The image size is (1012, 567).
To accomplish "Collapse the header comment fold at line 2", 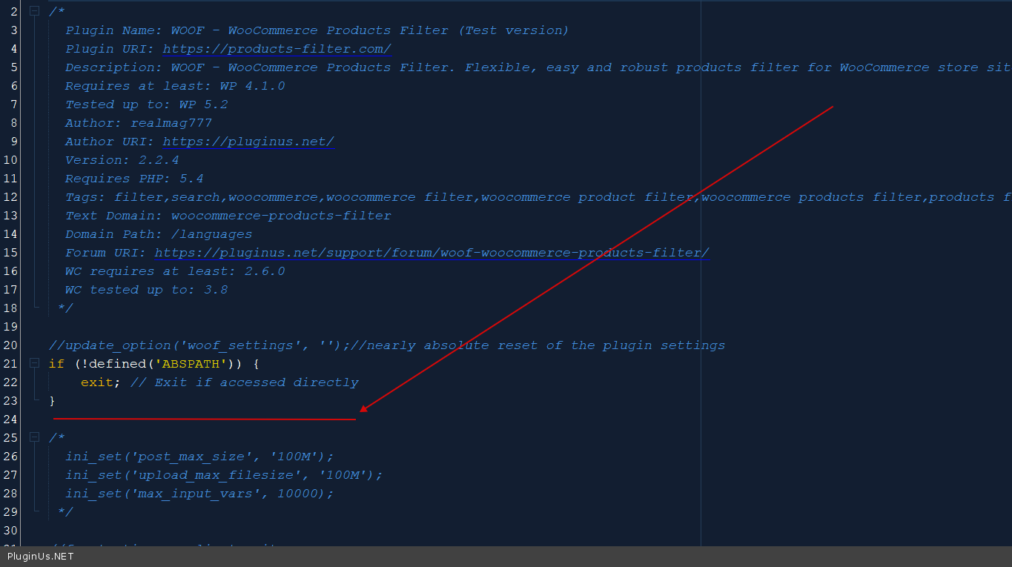I will click(34, 12).
